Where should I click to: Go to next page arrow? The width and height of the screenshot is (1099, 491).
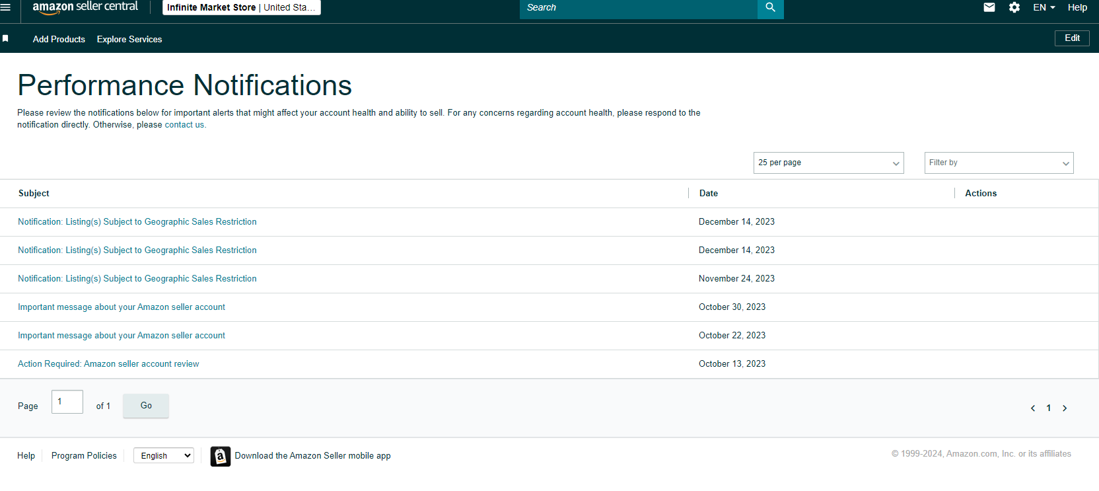point(1065,408)
